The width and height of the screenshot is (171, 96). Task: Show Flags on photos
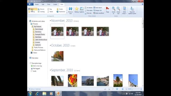click(107, 10)
